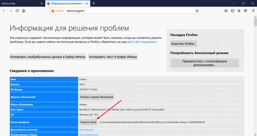Show the sidebars icon
Screen dimensions: 257x136
pyautogui.click(x=233, y=11)
